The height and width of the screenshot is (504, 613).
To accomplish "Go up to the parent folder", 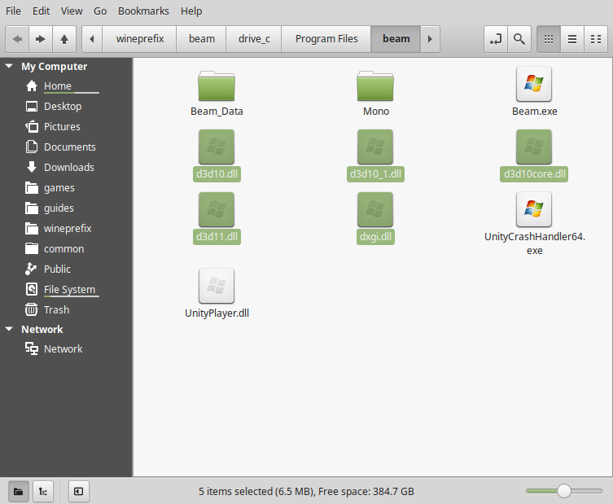I will tap(64, 39).
